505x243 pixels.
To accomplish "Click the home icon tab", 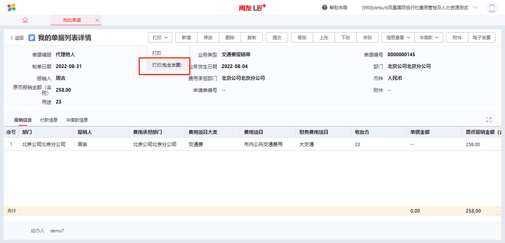I will [x=25, y=20].
